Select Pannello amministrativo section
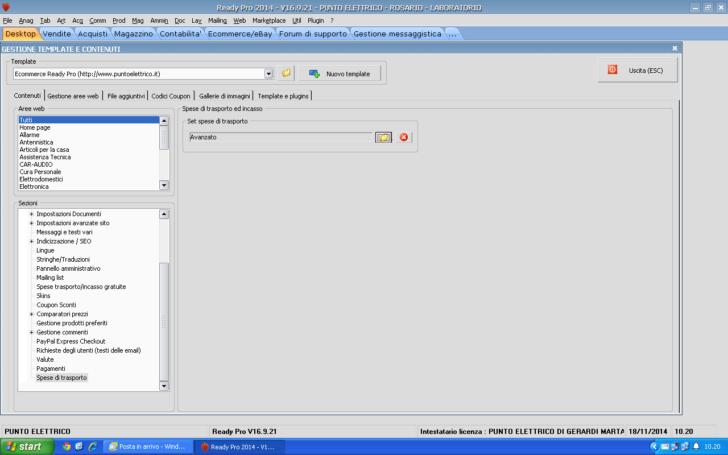This screenshot has width=728, height=455. tap(68, 268)
